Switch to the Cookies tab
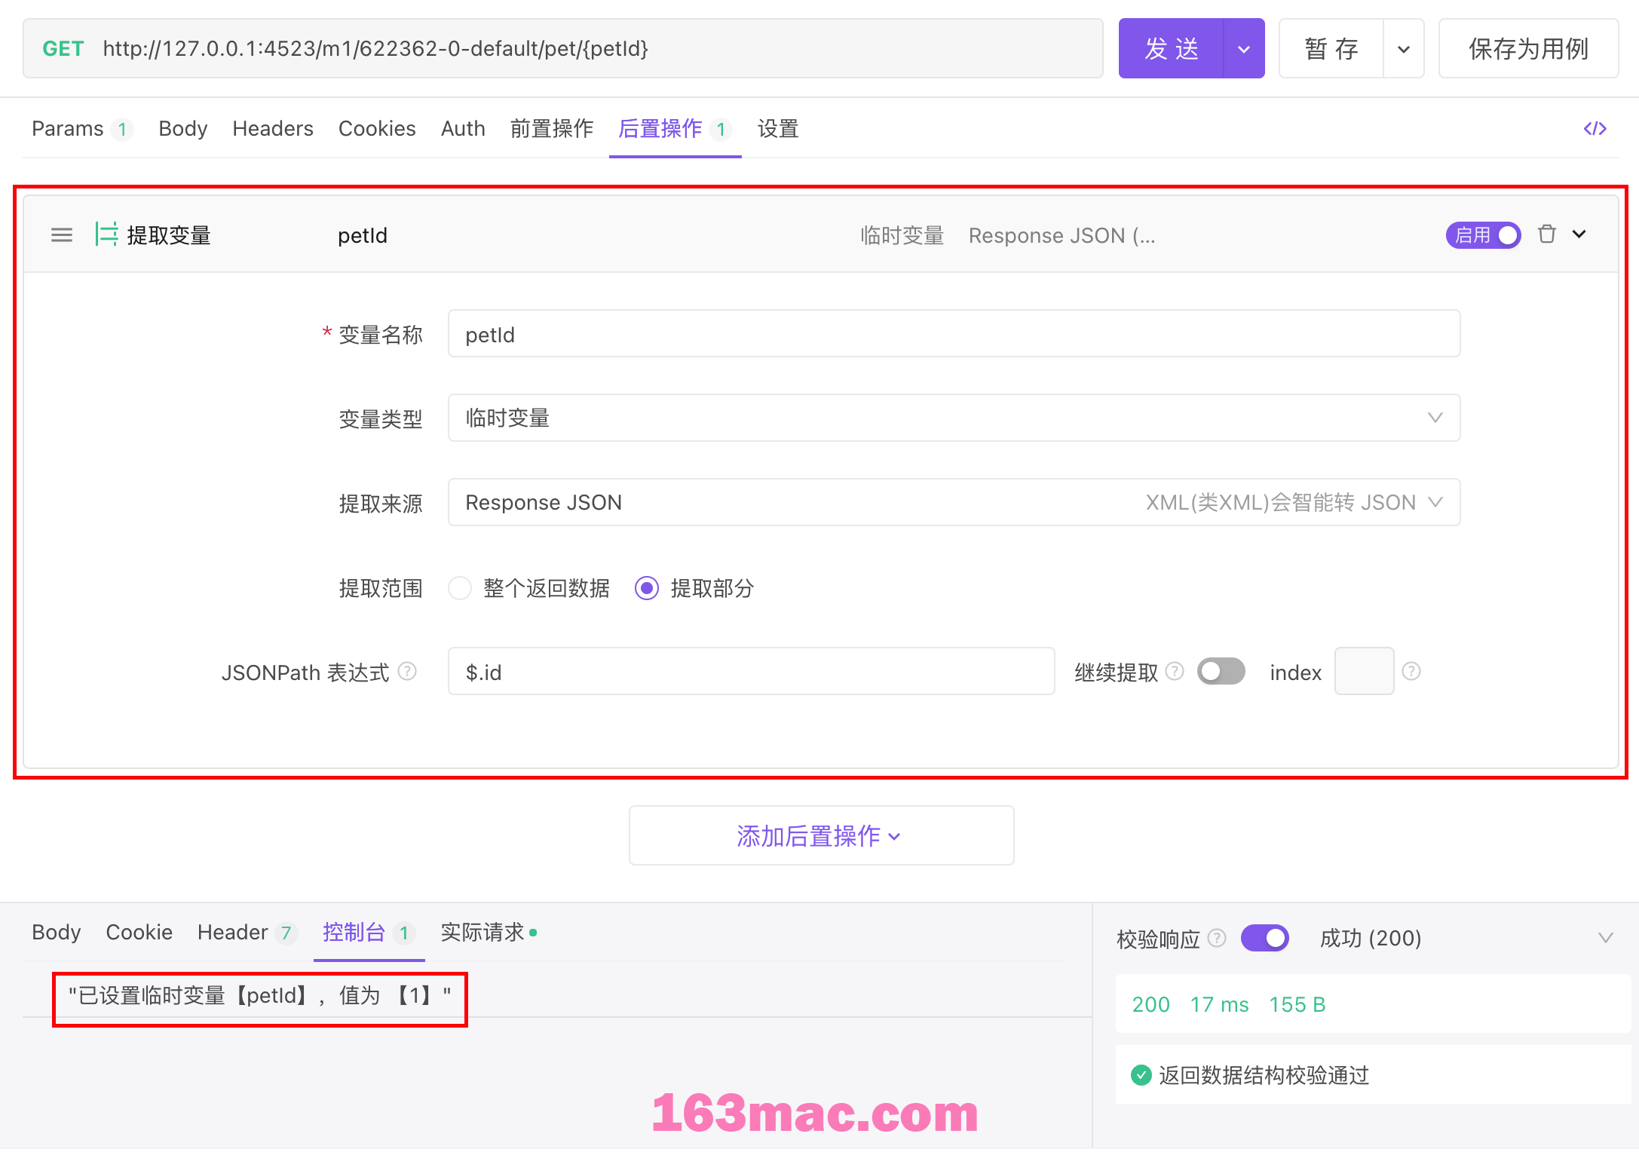The height and width of the screenshot is (1152, 1639). [x=377, y=129]
